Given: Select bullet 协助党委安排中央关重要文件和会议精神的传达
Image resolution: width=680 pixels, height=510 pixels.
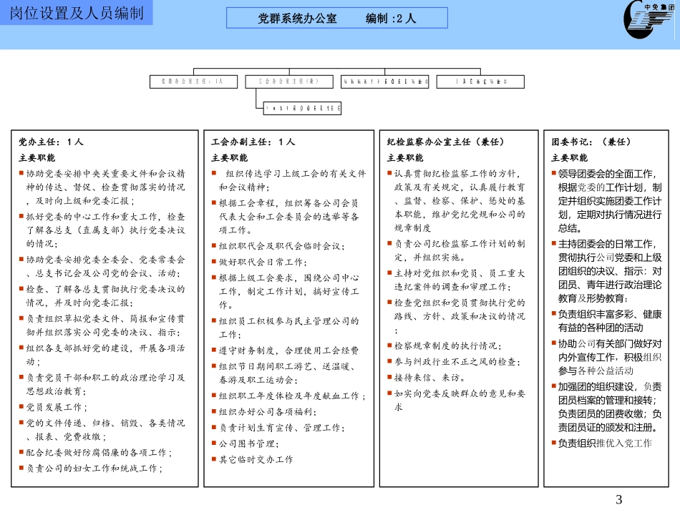Looking at the screenshot, I should [102, 187].
